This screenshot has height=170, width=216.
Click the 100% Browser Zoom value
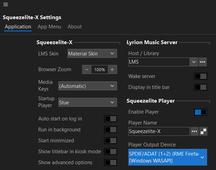pyautogui.click(x=99, y=69)
